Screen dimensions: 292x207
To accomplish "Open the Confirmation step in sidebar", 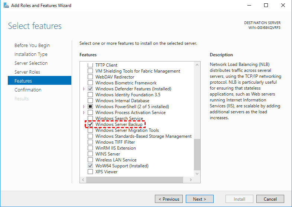I will click(28, 90).
